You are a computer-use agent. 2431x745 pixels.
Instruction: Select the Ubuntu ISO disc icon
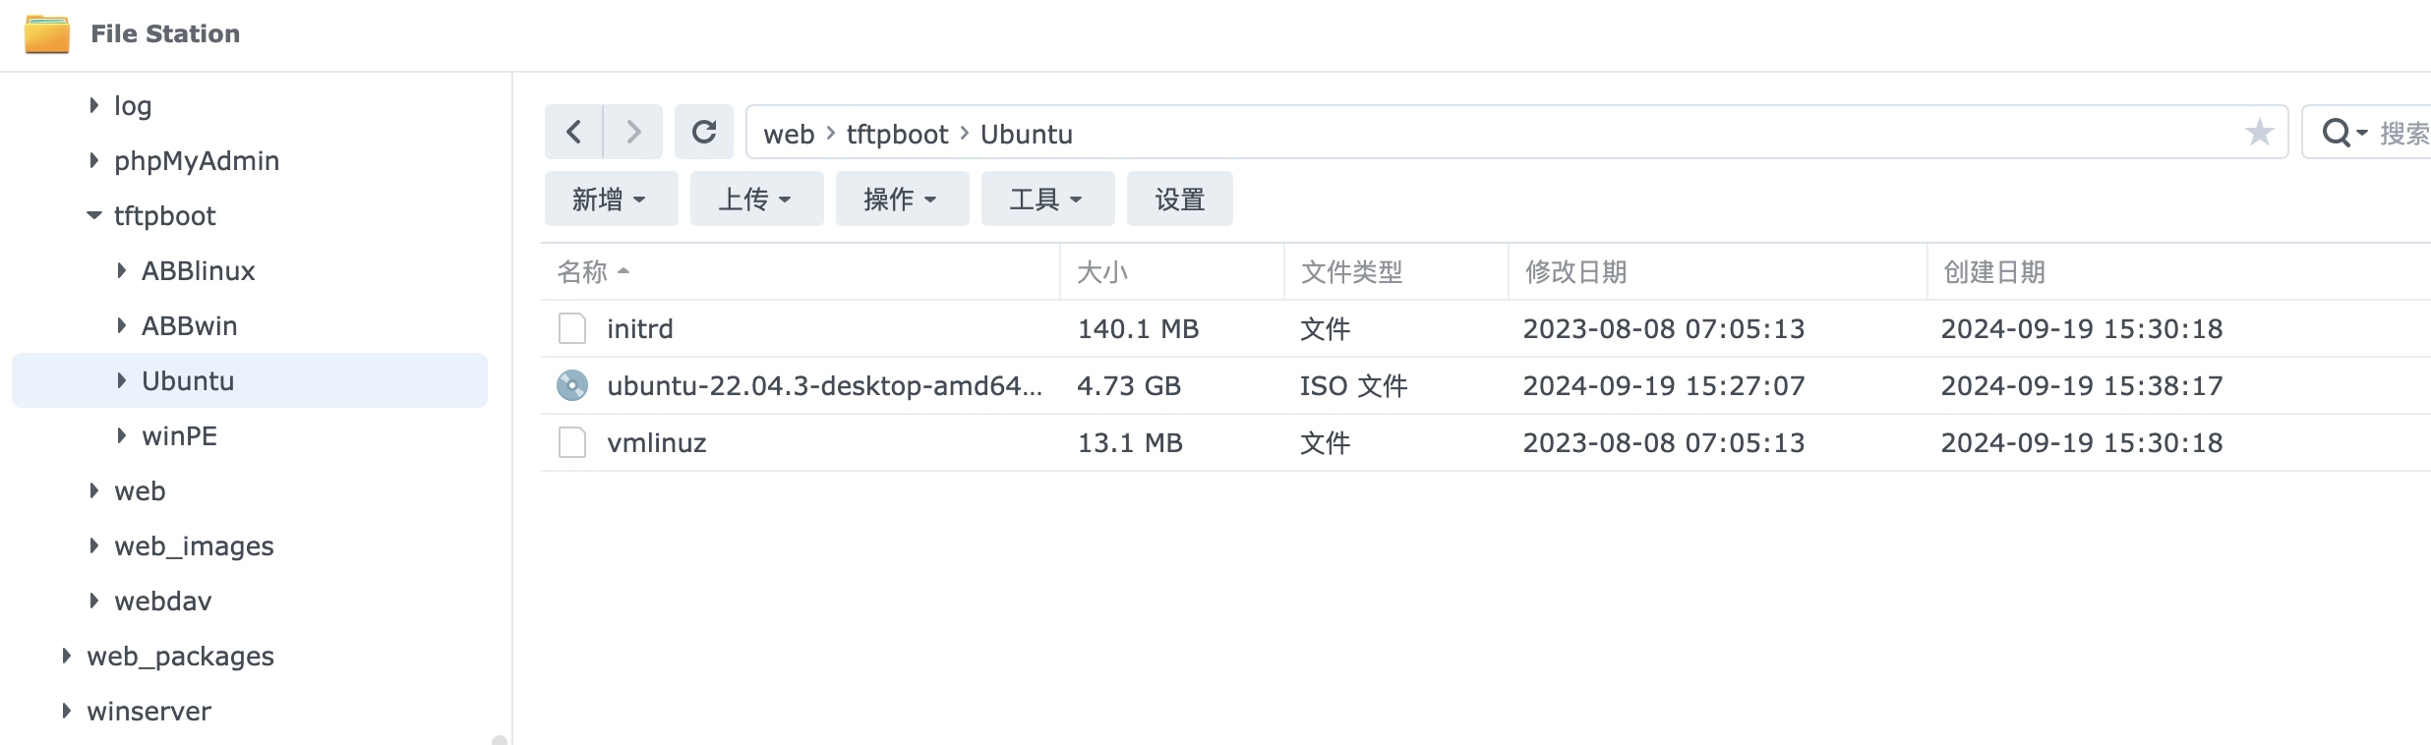pos(572,385)
